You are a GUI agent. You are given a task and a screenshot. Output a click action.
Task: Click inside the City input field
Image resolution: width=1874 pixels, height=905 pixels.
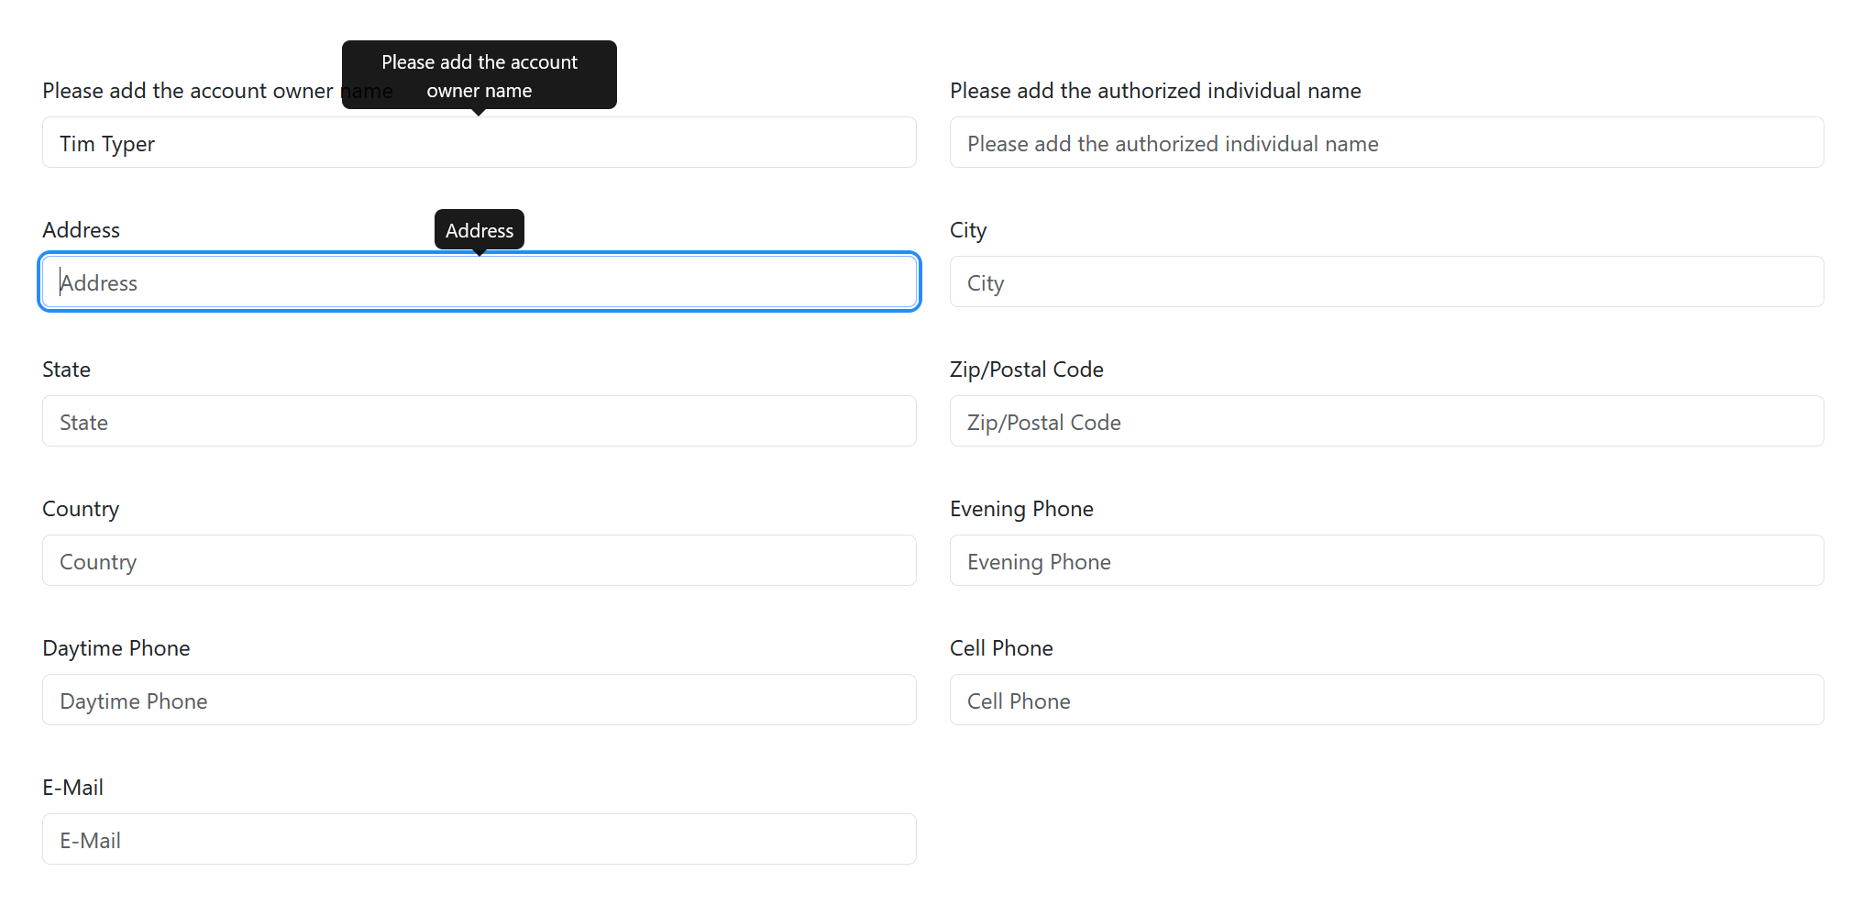click(x=1385, y=281)
